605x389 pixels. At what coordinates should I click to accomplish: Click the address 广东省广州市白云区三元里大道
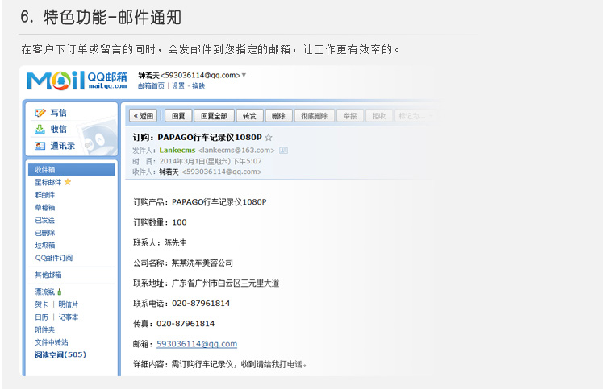tap(225, 283)
